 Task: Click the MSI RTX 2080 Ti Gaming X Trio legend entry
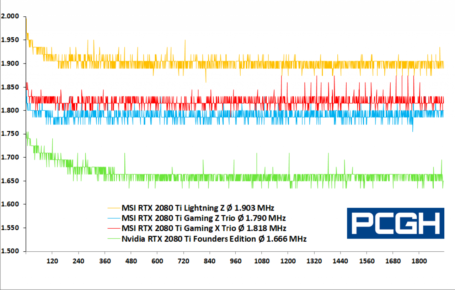pyautogui.click(x=197, y=228)
